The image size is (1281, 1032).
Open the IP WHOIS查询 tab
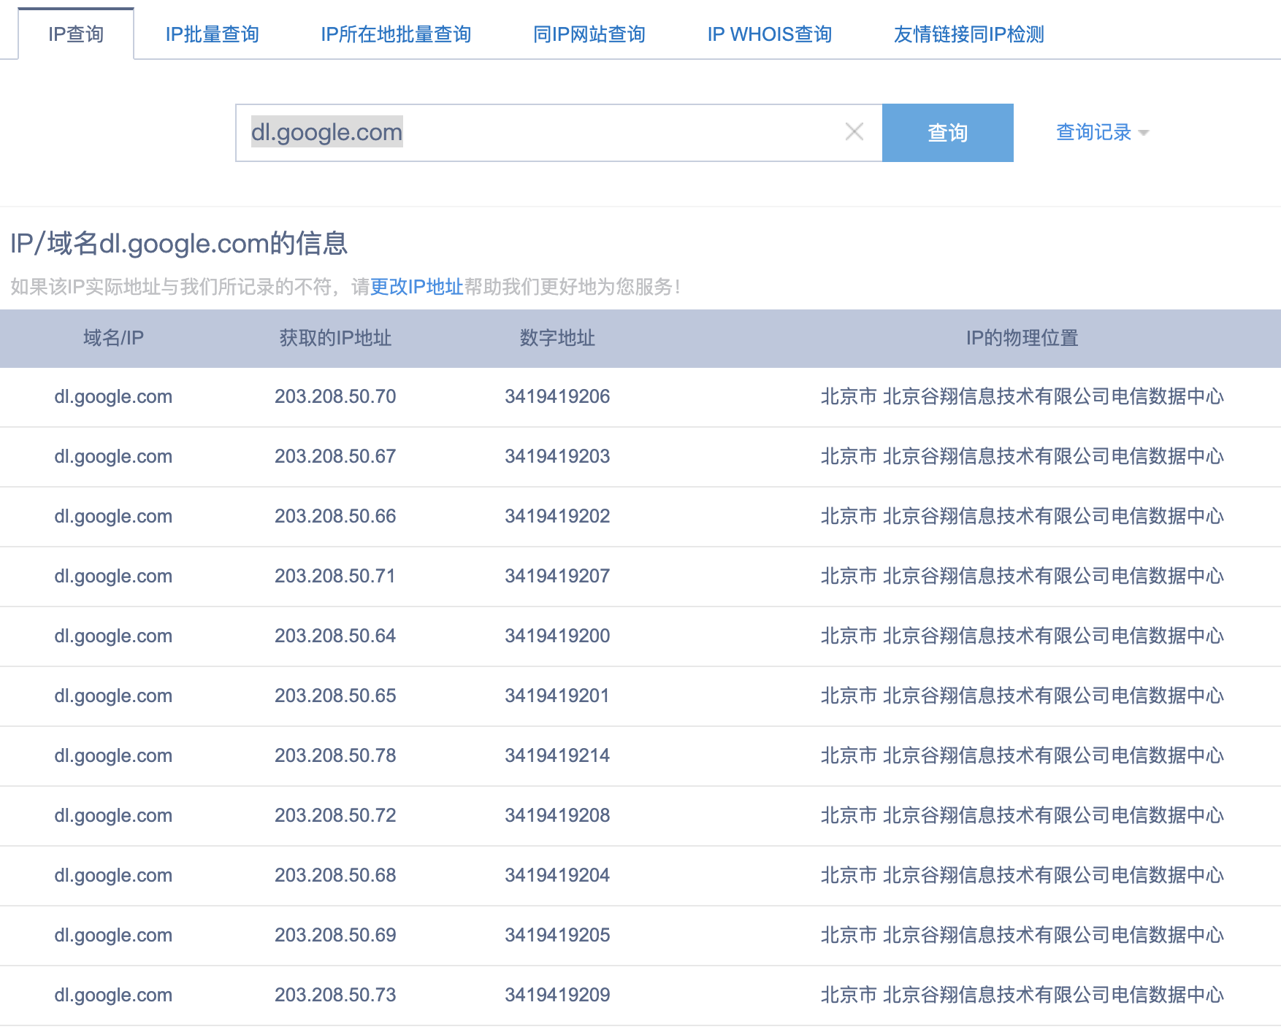(769, 34)
